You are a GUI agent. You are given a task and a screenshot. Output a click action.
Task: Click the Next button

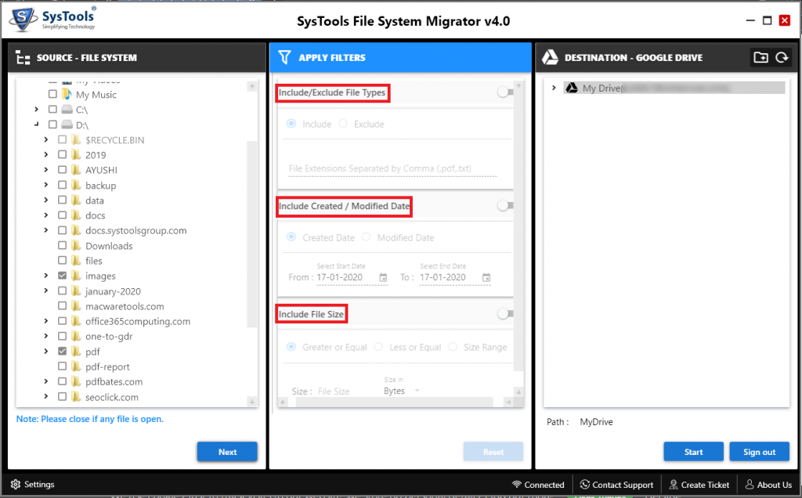click(x=227, y=452)
